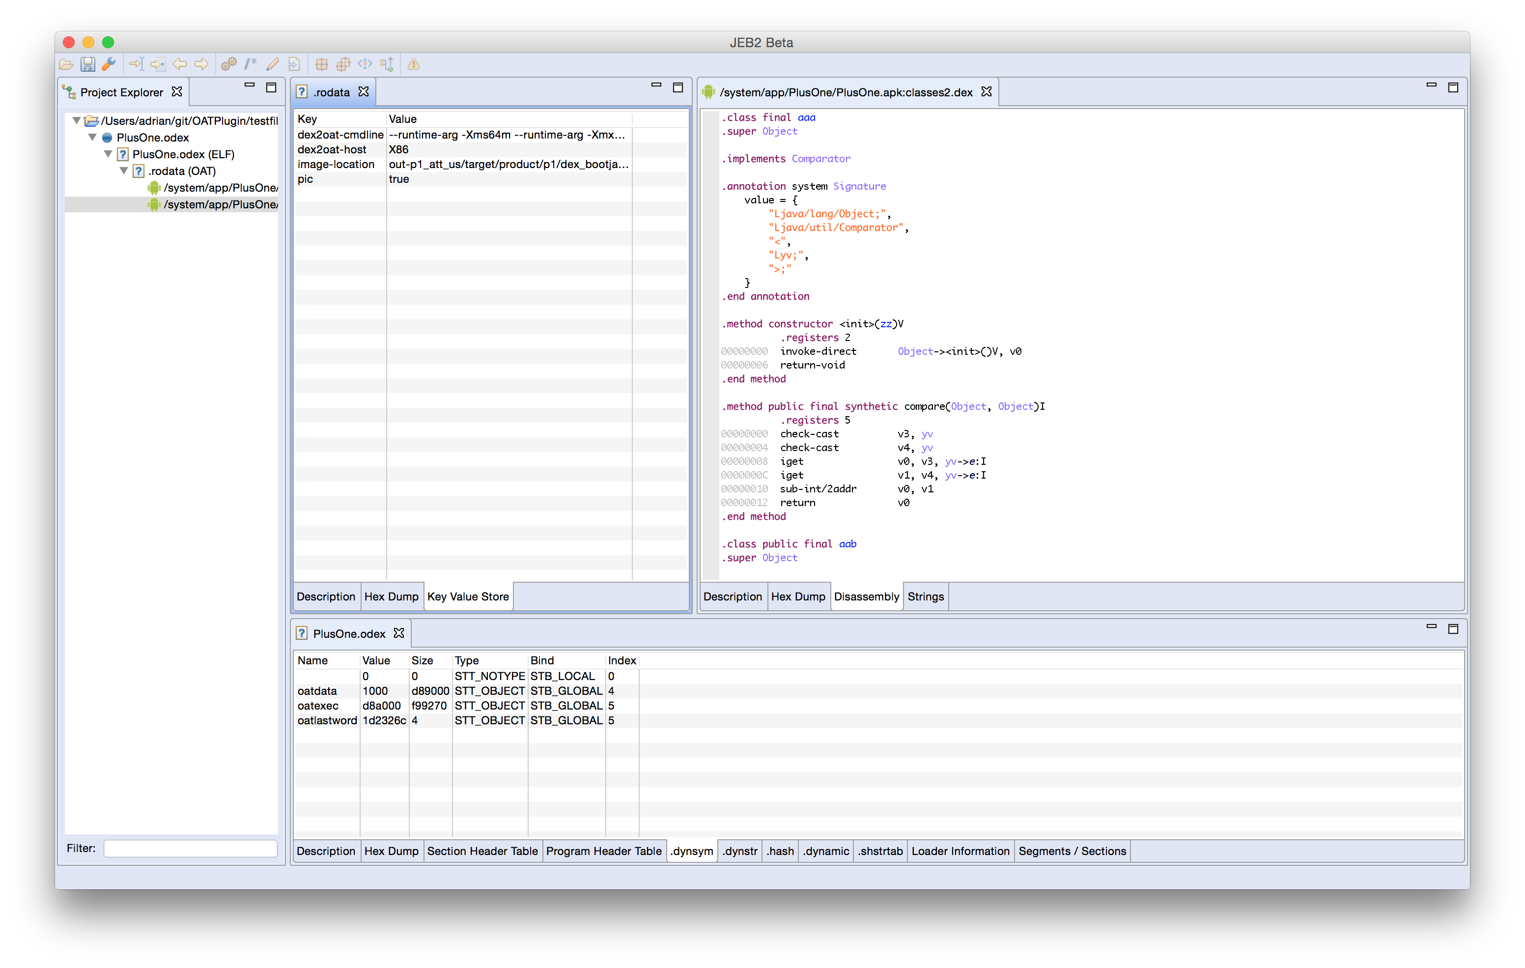Click the hierarchy up-arrow toolbar icon
The width and height of the screenshot is (1525, 968).
tap(386, 64)
